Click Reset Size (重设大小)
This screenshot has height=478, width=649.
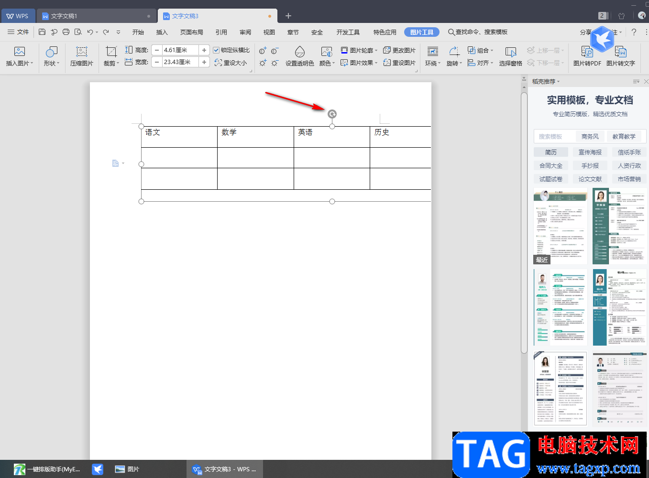(x=231, y=63)
